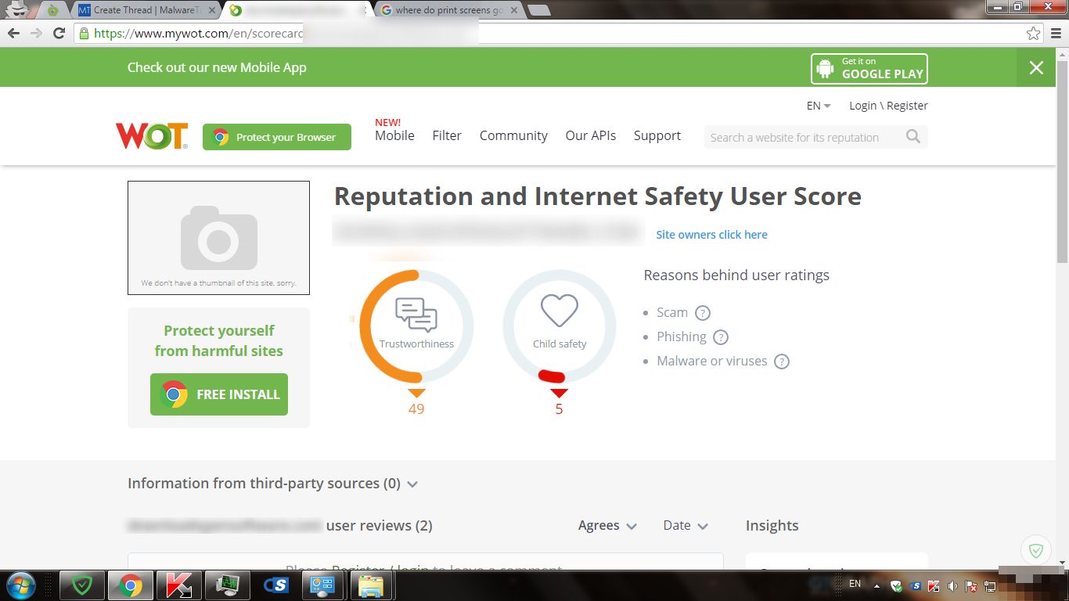1069x601 pixels.
Task: Click the Trustworthiness score ring
Action: (416, 326)
